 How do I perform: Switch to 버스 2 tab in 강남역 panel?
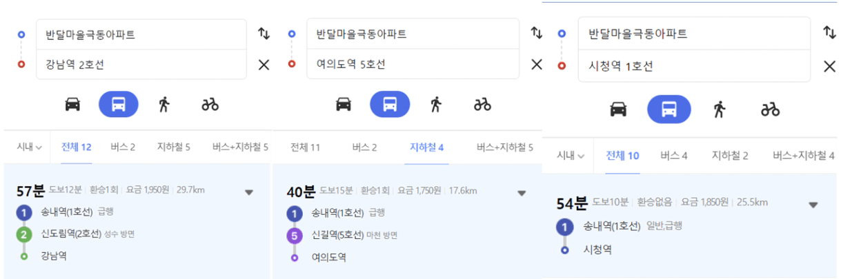pos(123,147)
